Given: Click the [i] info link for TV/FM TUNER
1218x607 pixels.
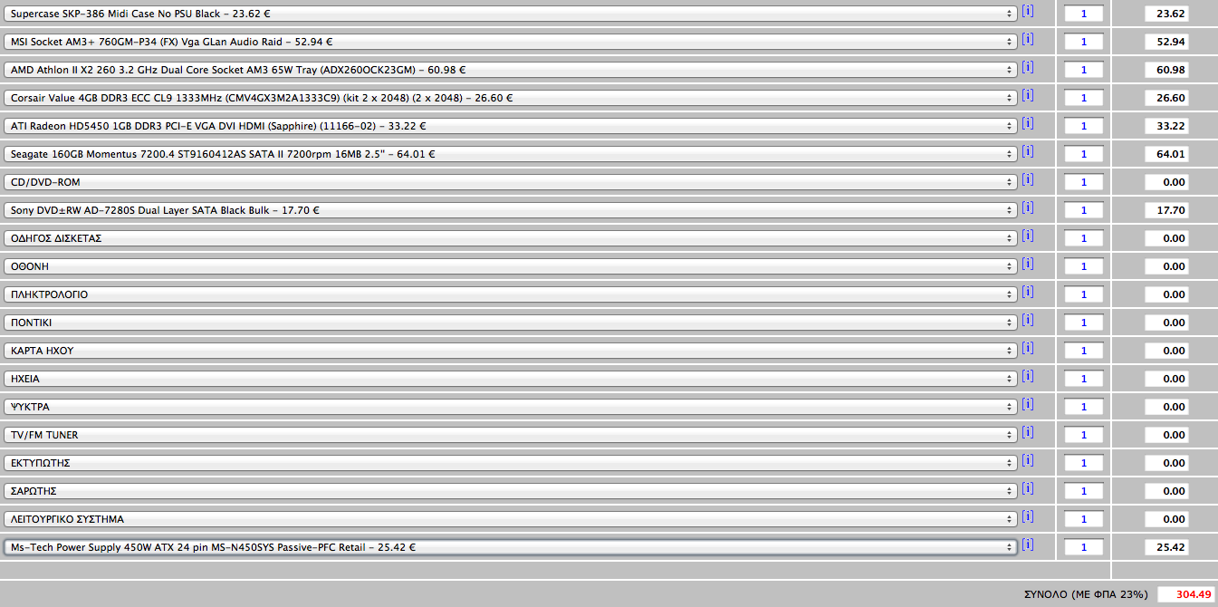Looking at the screenshot, I should (1027, 432).
